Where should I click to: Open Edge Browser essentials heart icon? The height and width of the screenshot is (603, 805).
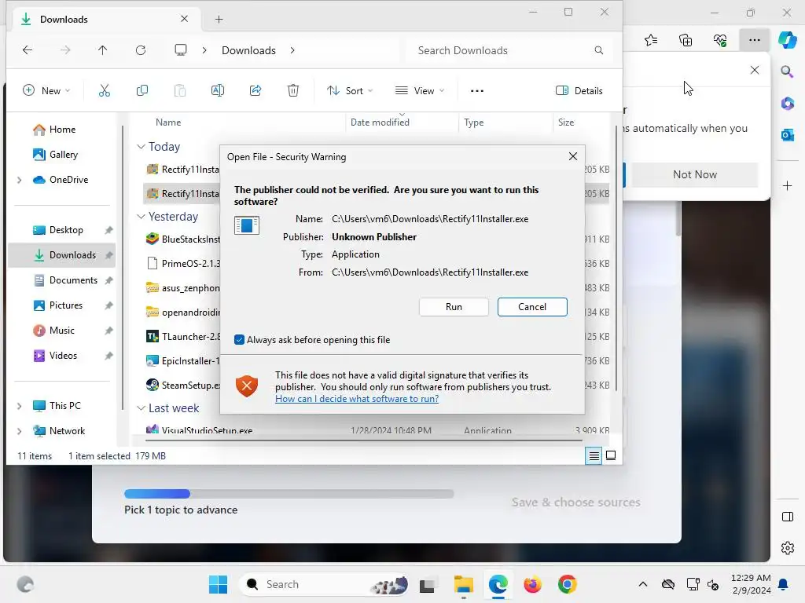(720, 40)
